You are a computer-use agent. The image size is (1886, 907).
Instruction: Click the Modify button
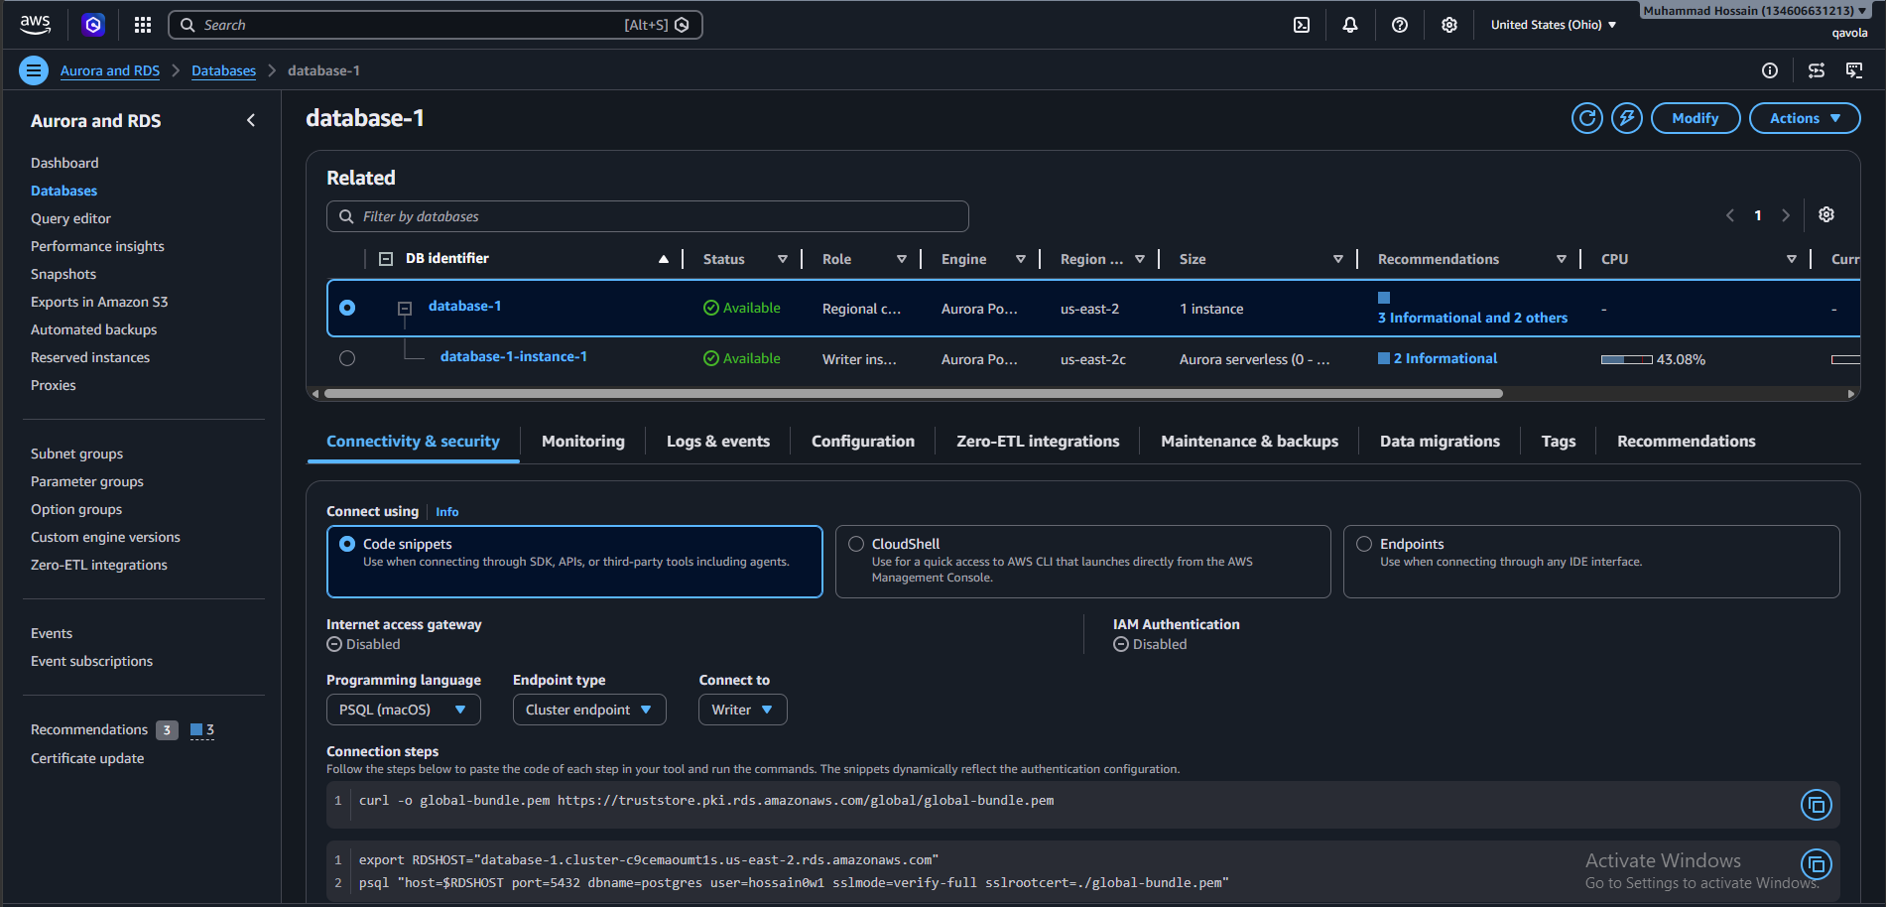point(1696,118)
